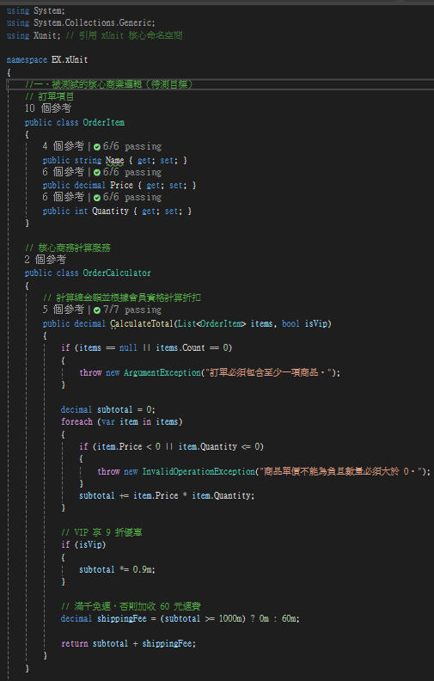Click 'ArgumentException' in the throw statement
Image resolution: width=434 pixels, height=681 pixels.
[162, 372]
